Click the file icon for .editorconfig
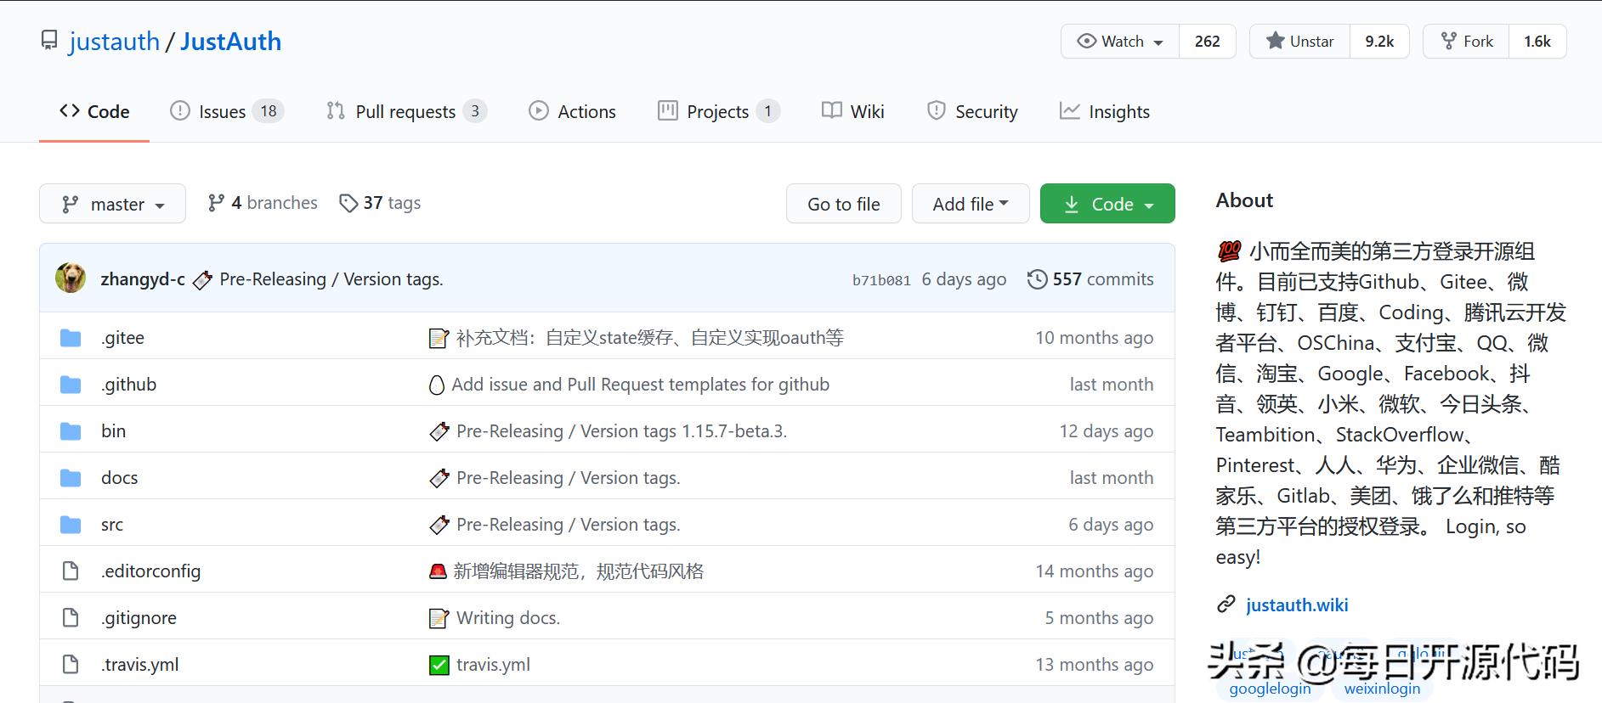The image size is (1602, 703). click(71, 571)
